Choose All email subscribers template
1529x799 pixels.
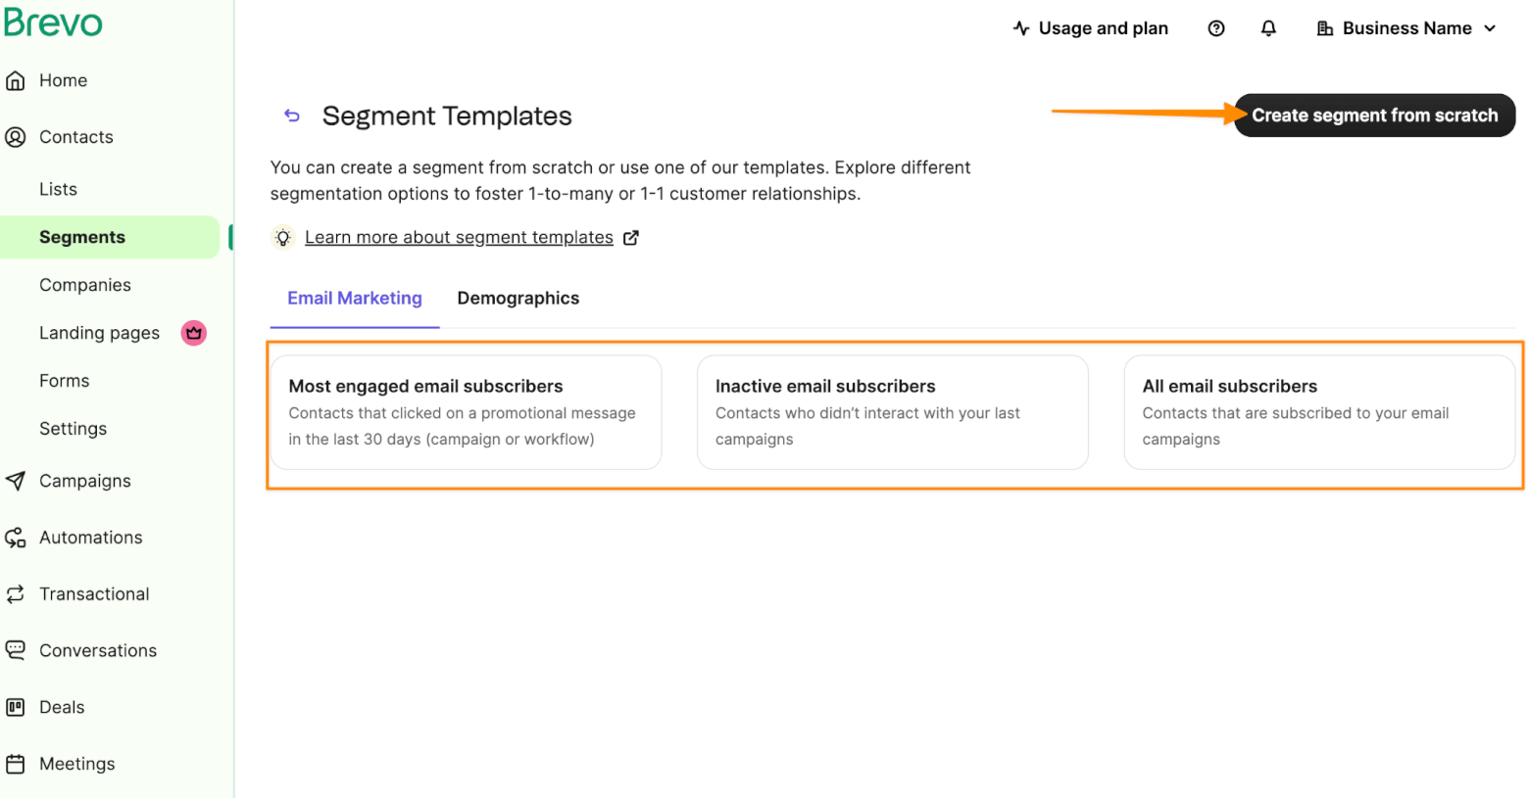point(1319,412)
